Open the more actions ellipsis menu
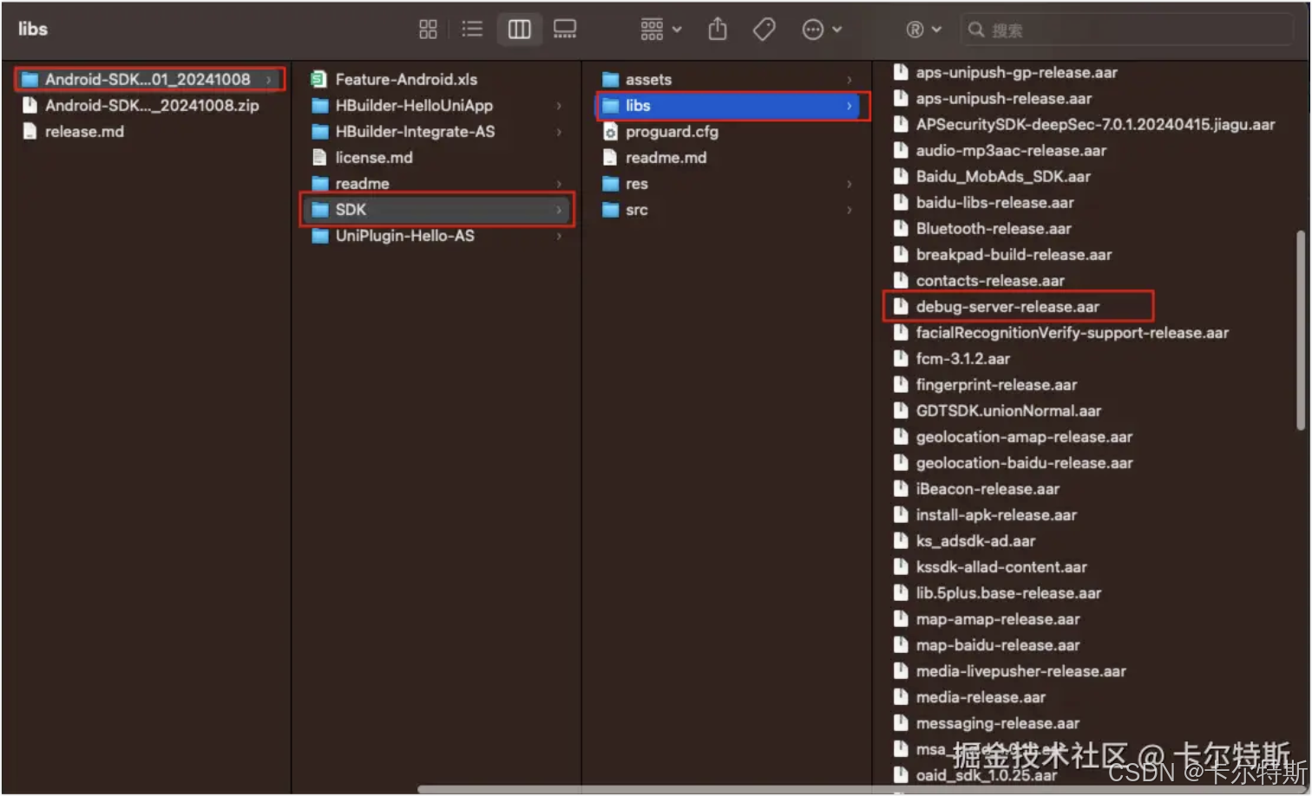This screenshot has height=796, width=1312. pyautogui.click(x=822, y=29)
